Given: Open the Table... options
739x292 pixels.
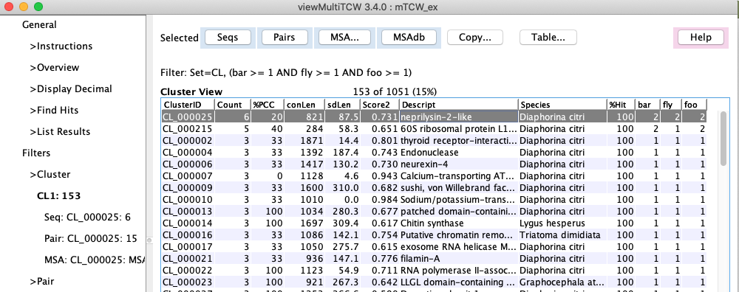Looking at the screenshot, I should pyautogui.click(x=548, y=38).
